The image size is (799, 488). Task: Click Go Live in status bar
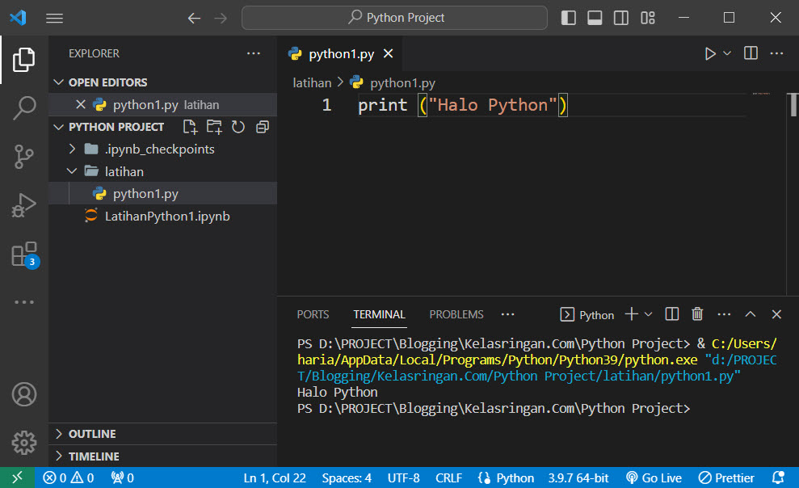tap(654, 477)
